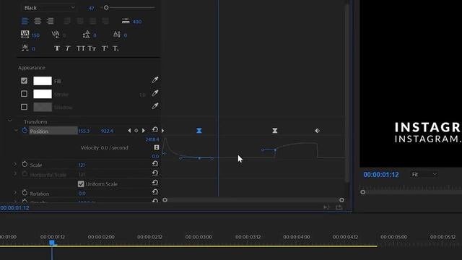Pick fill color with the Fill eyedropper
This screenshot has height=260, width=462.
tap(155, 80)
